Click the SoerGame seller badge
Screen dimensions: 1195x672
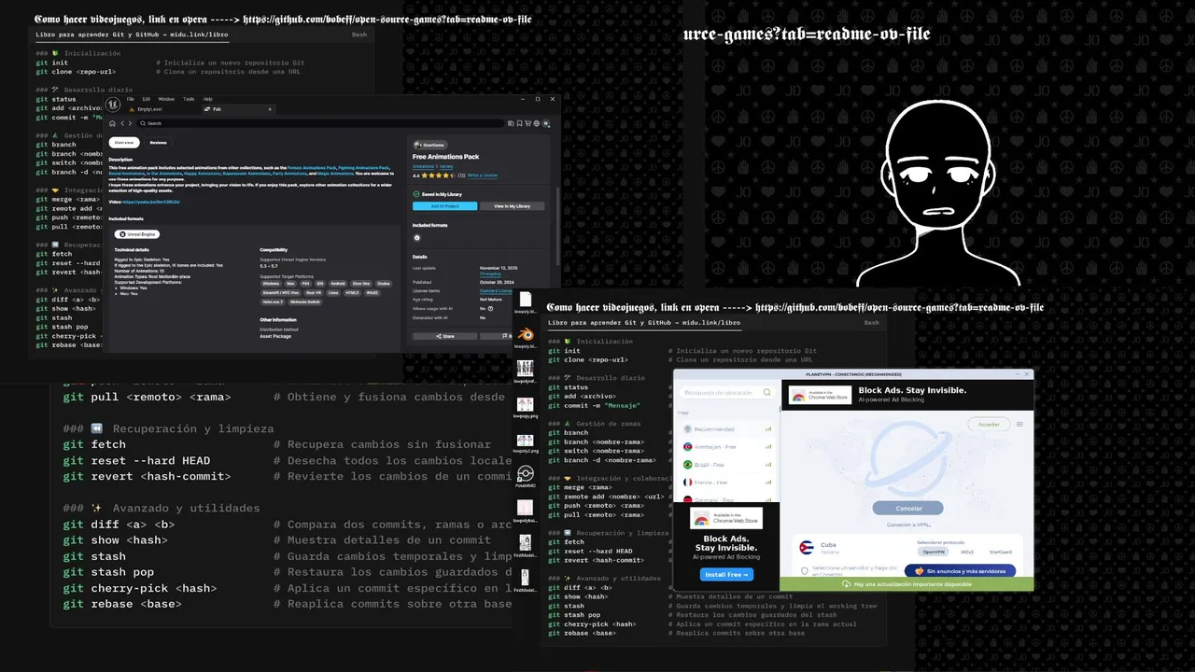pyautogui.click(x=430, y=145)
